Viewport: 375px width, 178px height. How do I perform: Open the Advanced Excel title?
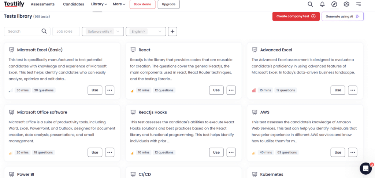pyautogui.click(x=276, y=50)
